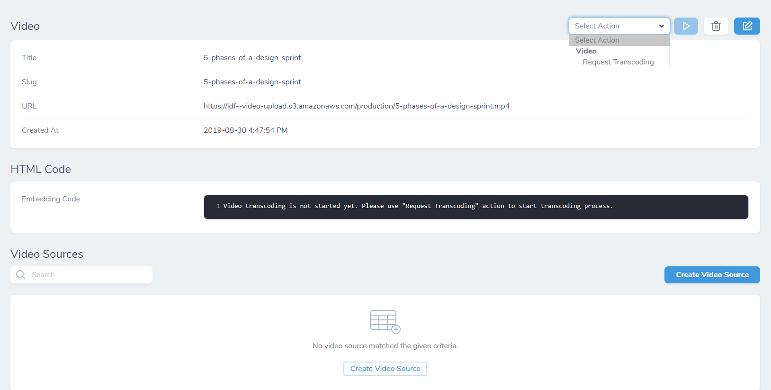Click the Video page heading
Viewport: 771px width, 390px height.
tap(25, 26)
